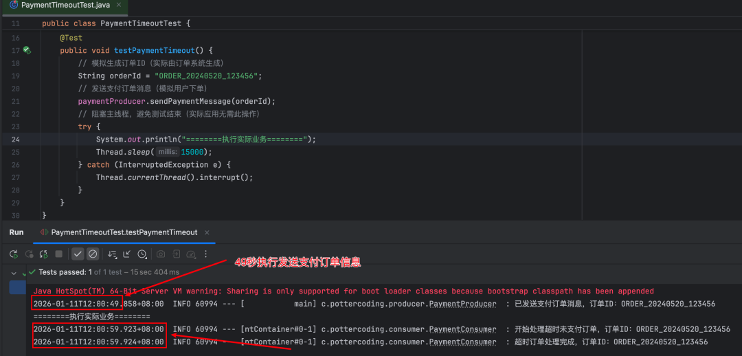This screenshot has width=742, height=356.
Task: Click the System.out.println statement
Action: 206,140
